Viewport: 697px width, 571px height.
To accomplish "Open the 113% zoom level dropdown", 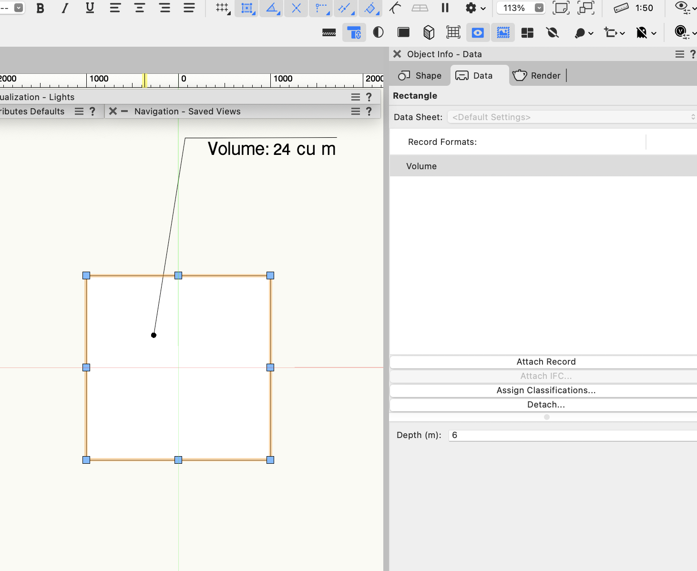I will click(x=539, y=8).
